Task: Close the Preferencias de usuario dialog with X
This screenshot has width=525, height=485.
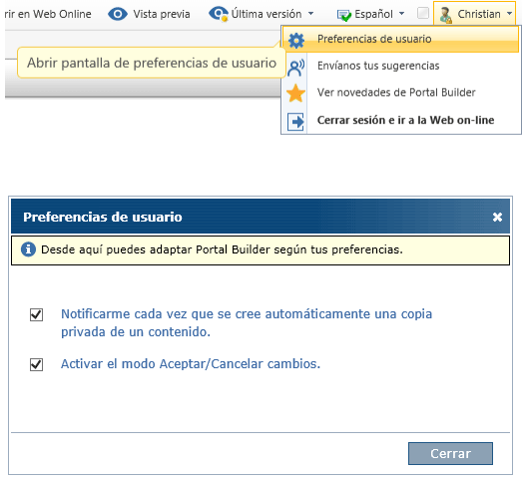Action: [x=497, y=217]
